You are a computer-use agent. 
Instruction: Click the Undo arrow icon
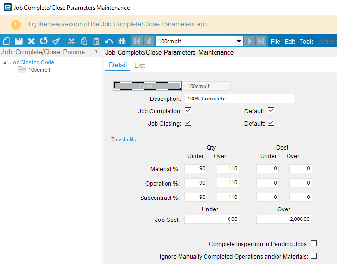[x=109, y=41]
